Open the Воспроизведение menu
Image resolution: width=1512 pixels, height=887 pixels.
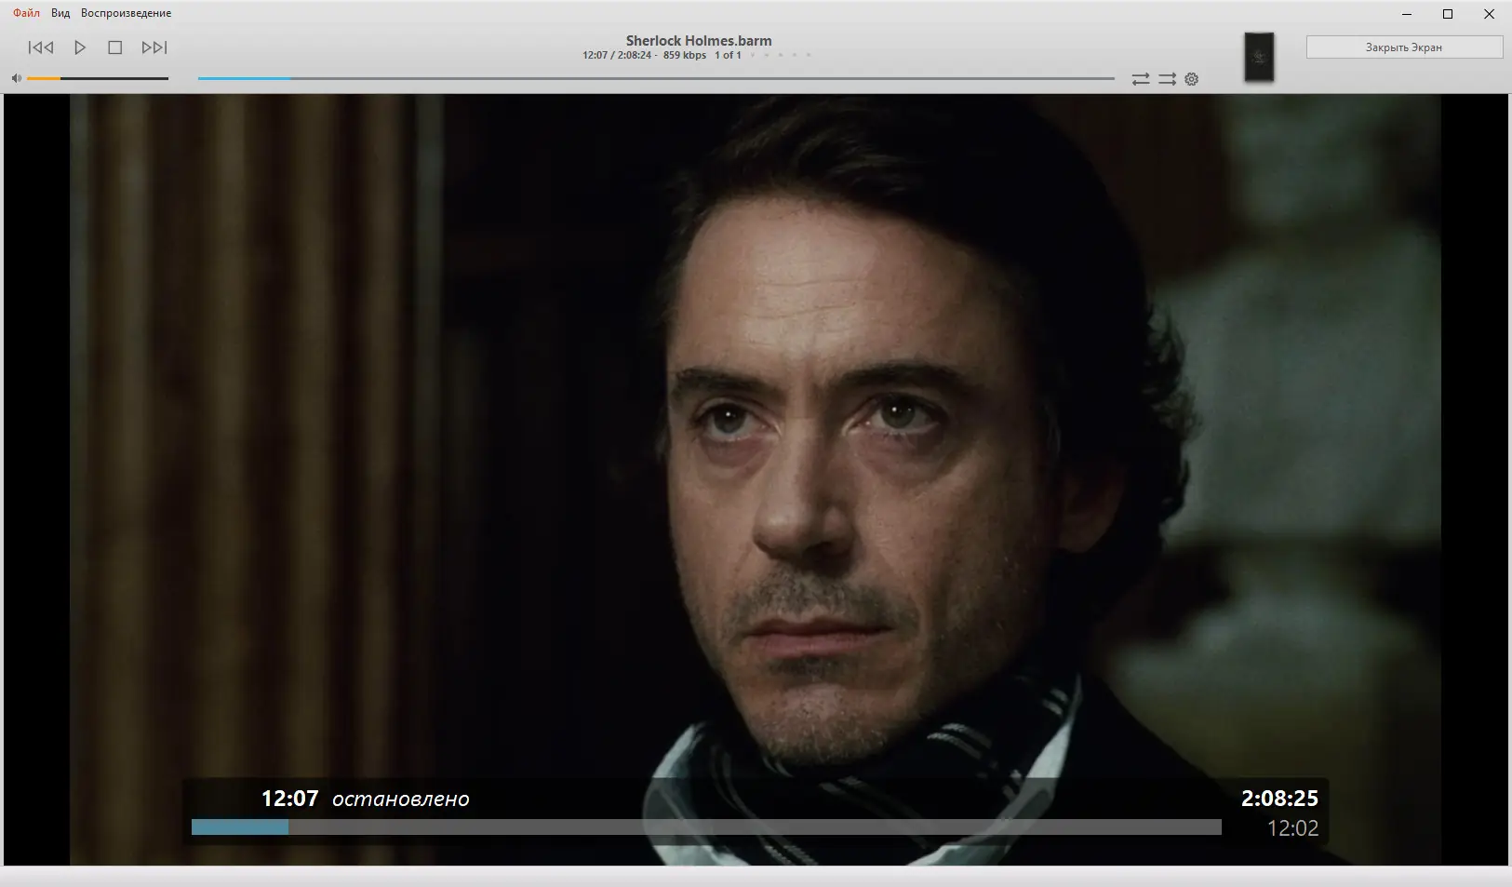pyautogui.click(x=126, y=13)
